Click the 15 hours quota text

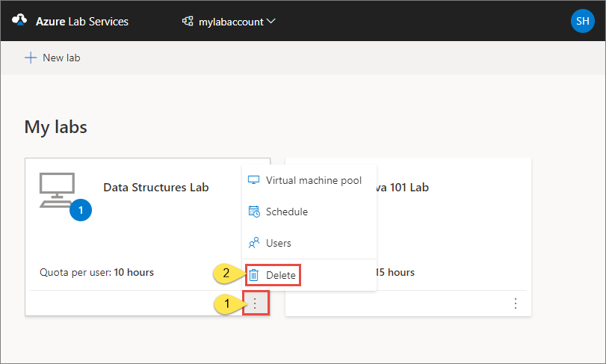pyautogui.click(x=395, y=272)
